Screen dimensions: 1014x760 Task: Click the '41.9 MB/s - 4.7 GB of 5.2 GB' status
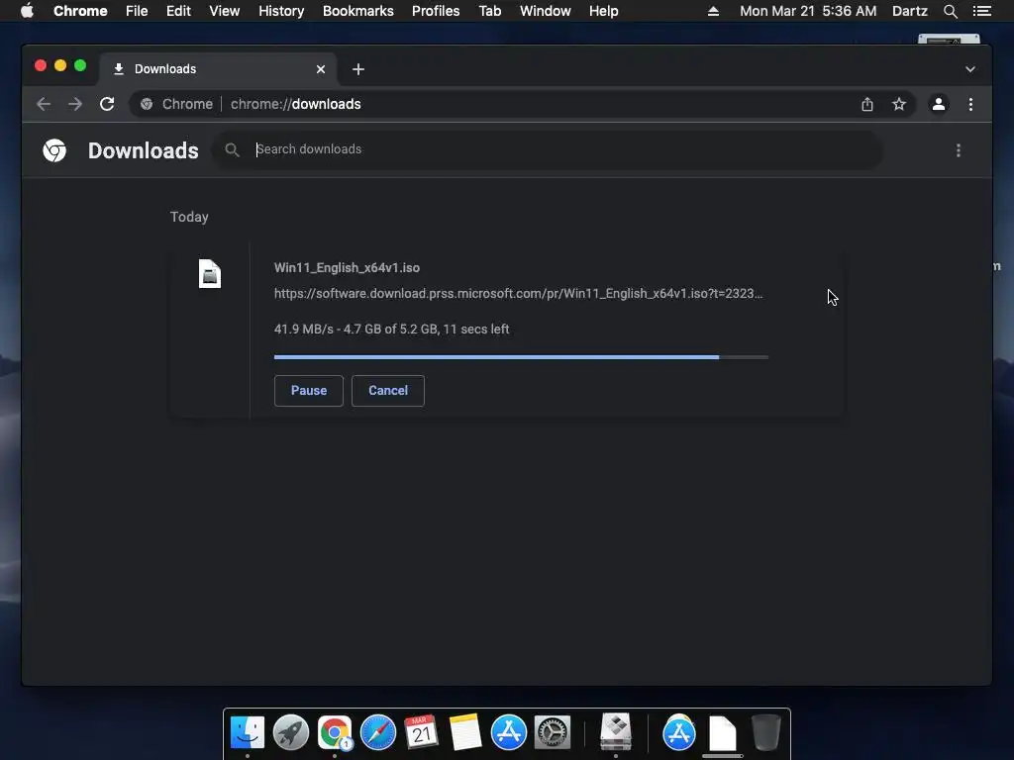point(392,329)
